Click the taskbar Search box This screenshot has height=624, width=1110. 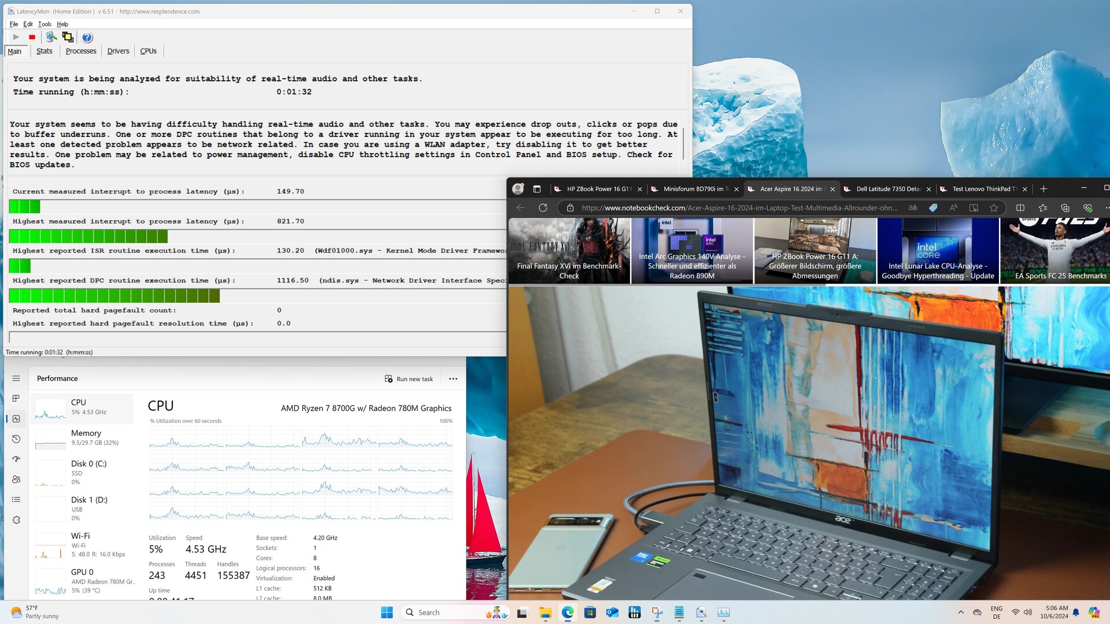pyautogui.click(x=455, y=612)
